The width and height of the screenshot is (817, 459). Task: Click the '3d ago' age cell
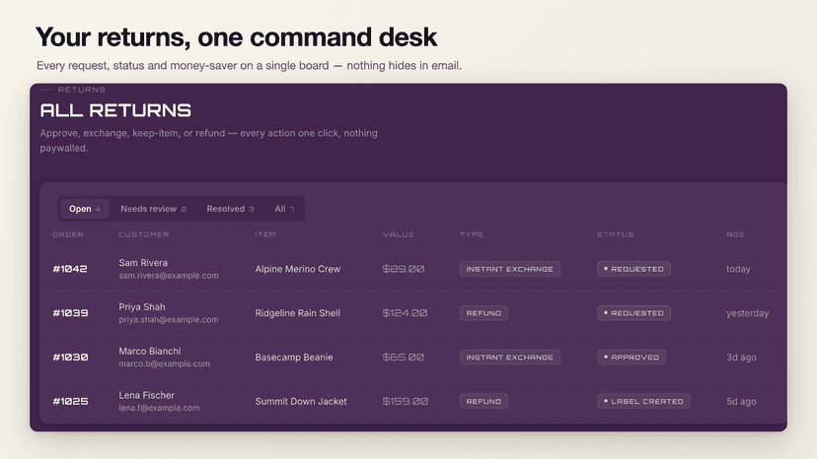point(741,358)
